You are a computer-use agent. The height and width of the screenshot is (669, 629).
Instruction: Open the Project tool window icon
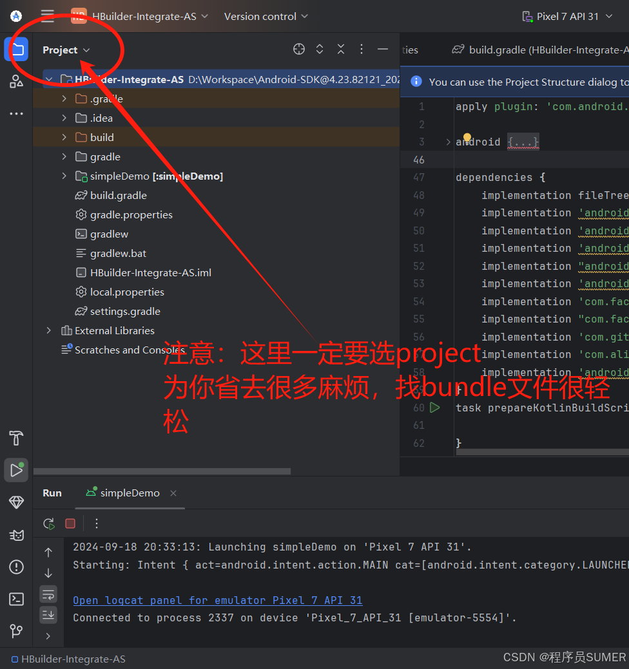(x=16, y=50)
